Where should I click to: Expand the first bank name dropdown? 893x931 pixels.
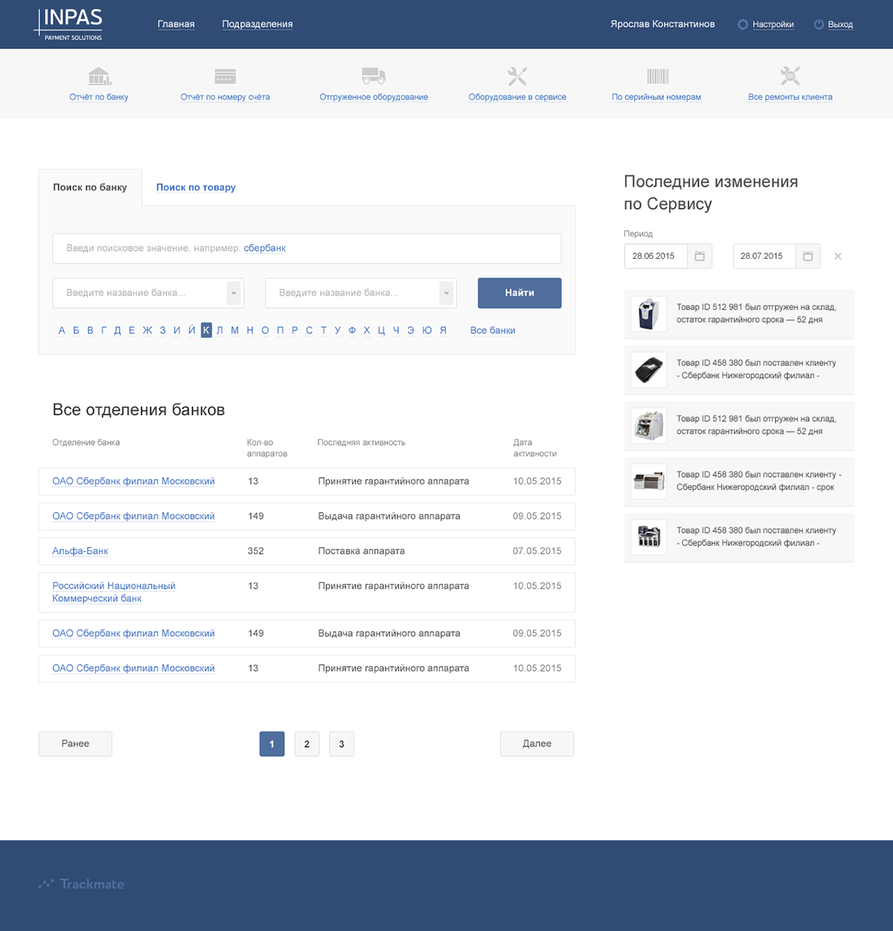[234, 293]
